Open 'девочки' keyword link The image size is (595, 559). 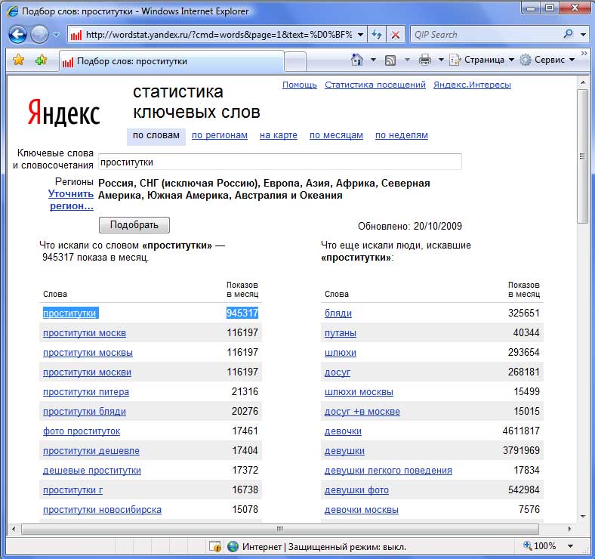pyautogui.click(x=343, y=431)
